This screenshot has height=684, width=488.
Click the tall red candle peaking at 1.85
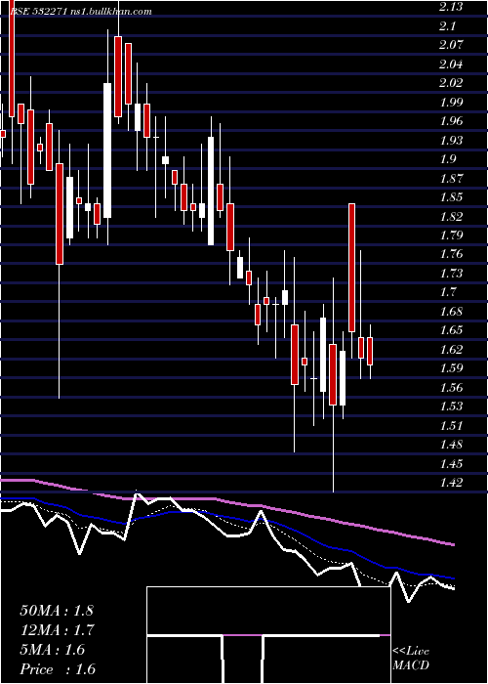point(351,268)
